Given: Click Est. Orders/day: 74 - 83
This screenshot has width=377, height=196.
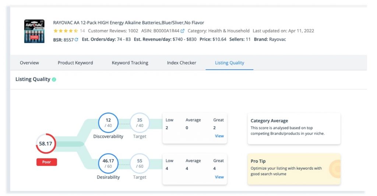Looking at the screenshot, I should click(x=106, y=39).
